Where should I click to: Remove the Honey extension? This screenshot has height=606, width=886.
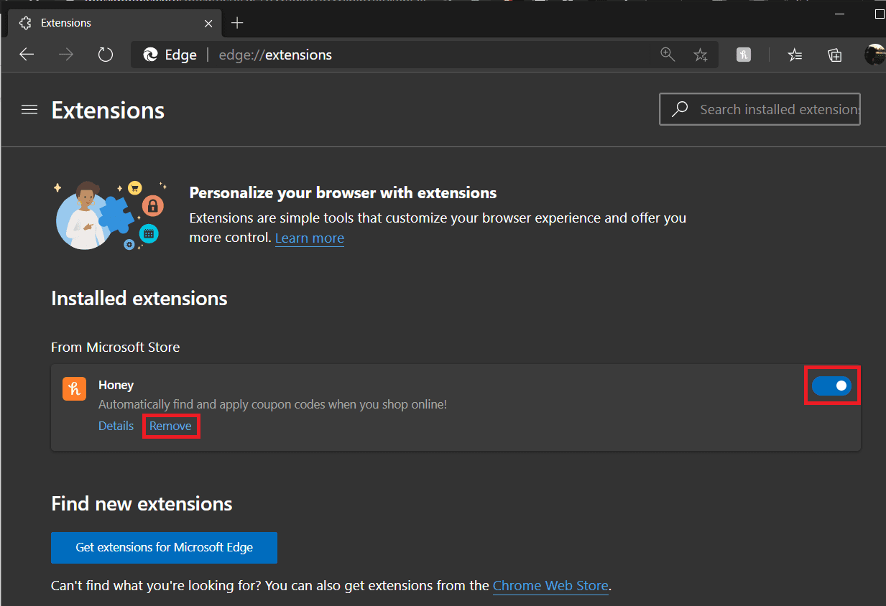pyautogui.click(x=170, y=426)
